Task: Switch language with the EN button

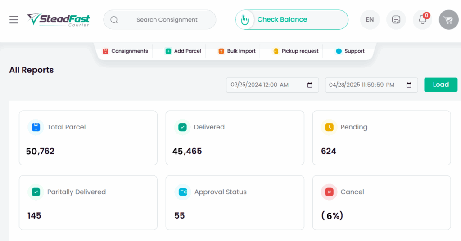Action: [x=370, y=20]
